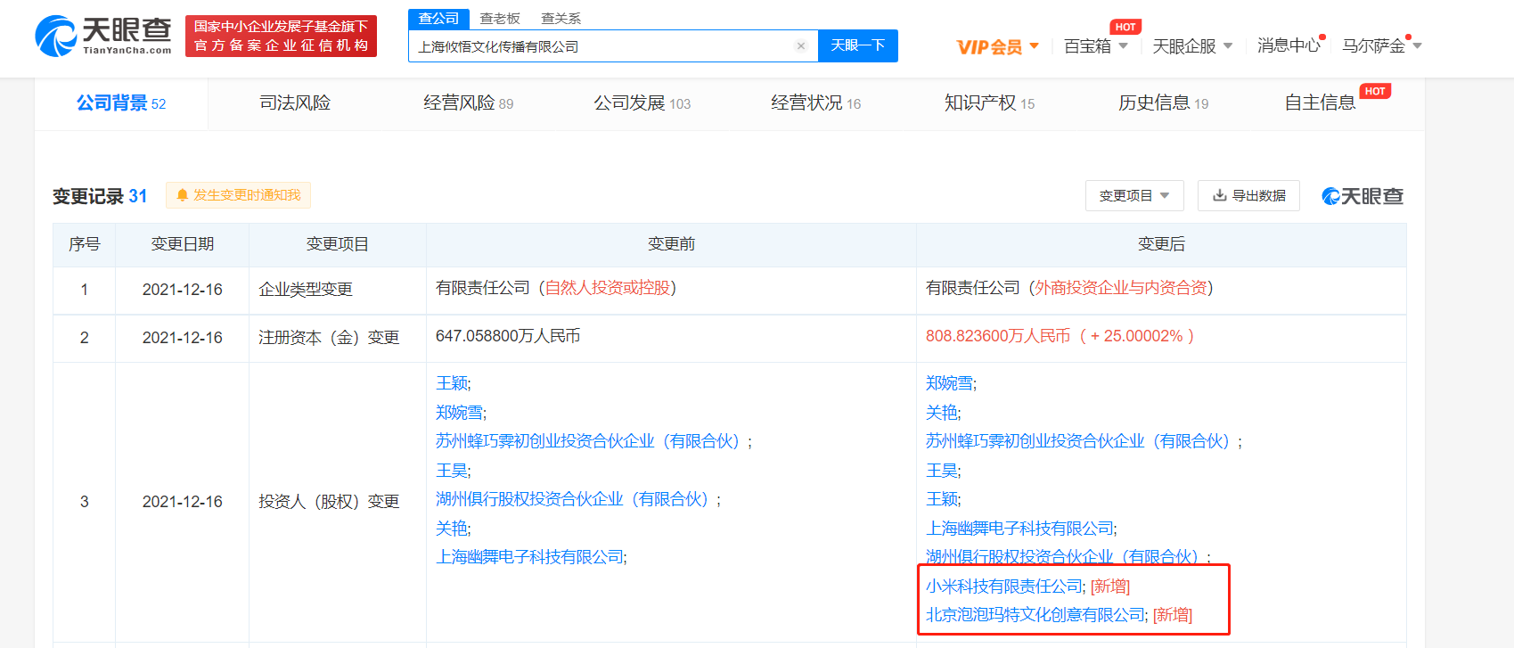Click the 导出数据 export button
This screenshot has height=648, width=1514.
point(1248,195)
